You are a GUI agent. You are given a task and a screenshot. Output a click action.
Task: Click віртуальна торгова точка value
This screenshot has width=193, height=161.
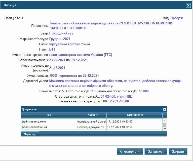tap(69, 44)
